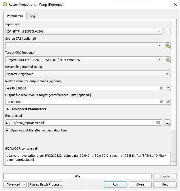
Task: Open the Advanced button menu arrow
Action: click(x=24, y=185)
